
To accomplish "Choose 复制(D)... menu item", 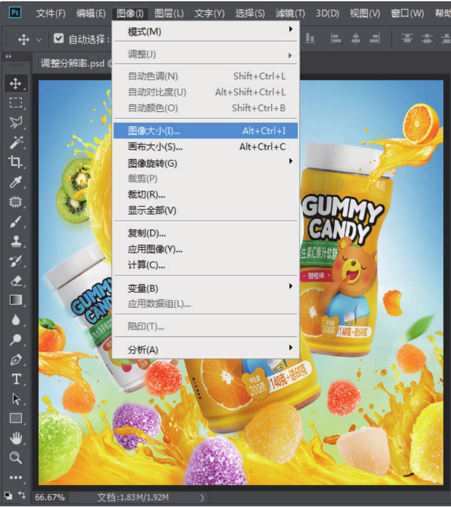I will tap(205, 233).
